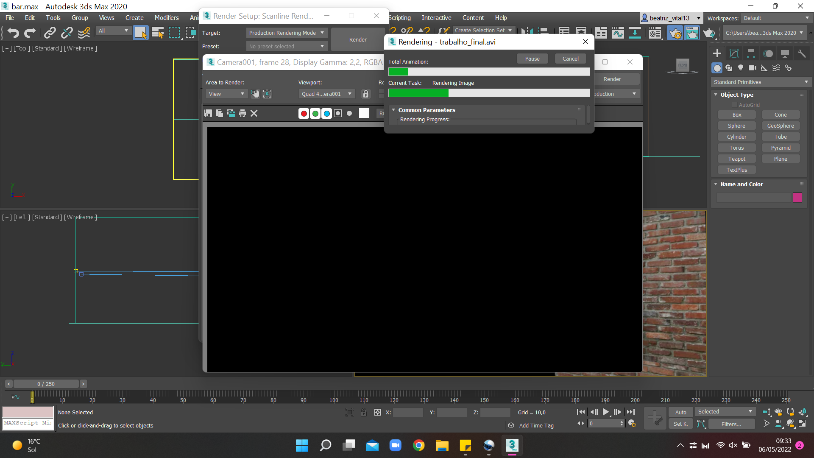Collapse the Common Parameters rollout
This screenshot has height=458, width=814.
point(393,110)
